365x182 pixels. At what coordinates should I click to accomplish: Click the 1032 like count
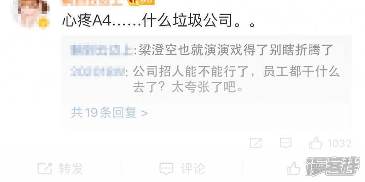(339, 143)
